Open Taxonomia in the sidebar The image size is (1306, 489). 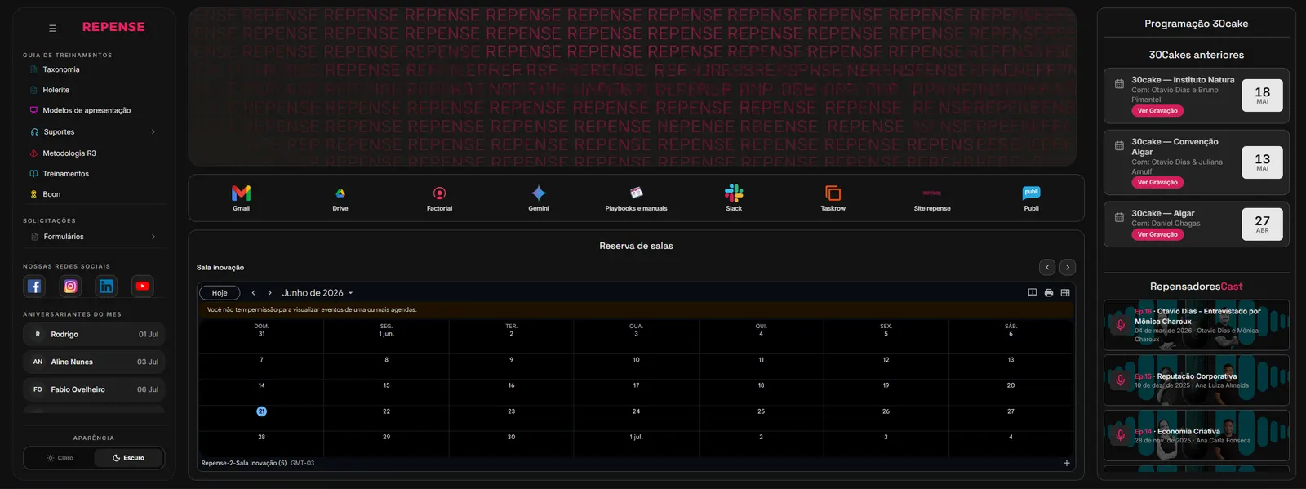point(61,69)
